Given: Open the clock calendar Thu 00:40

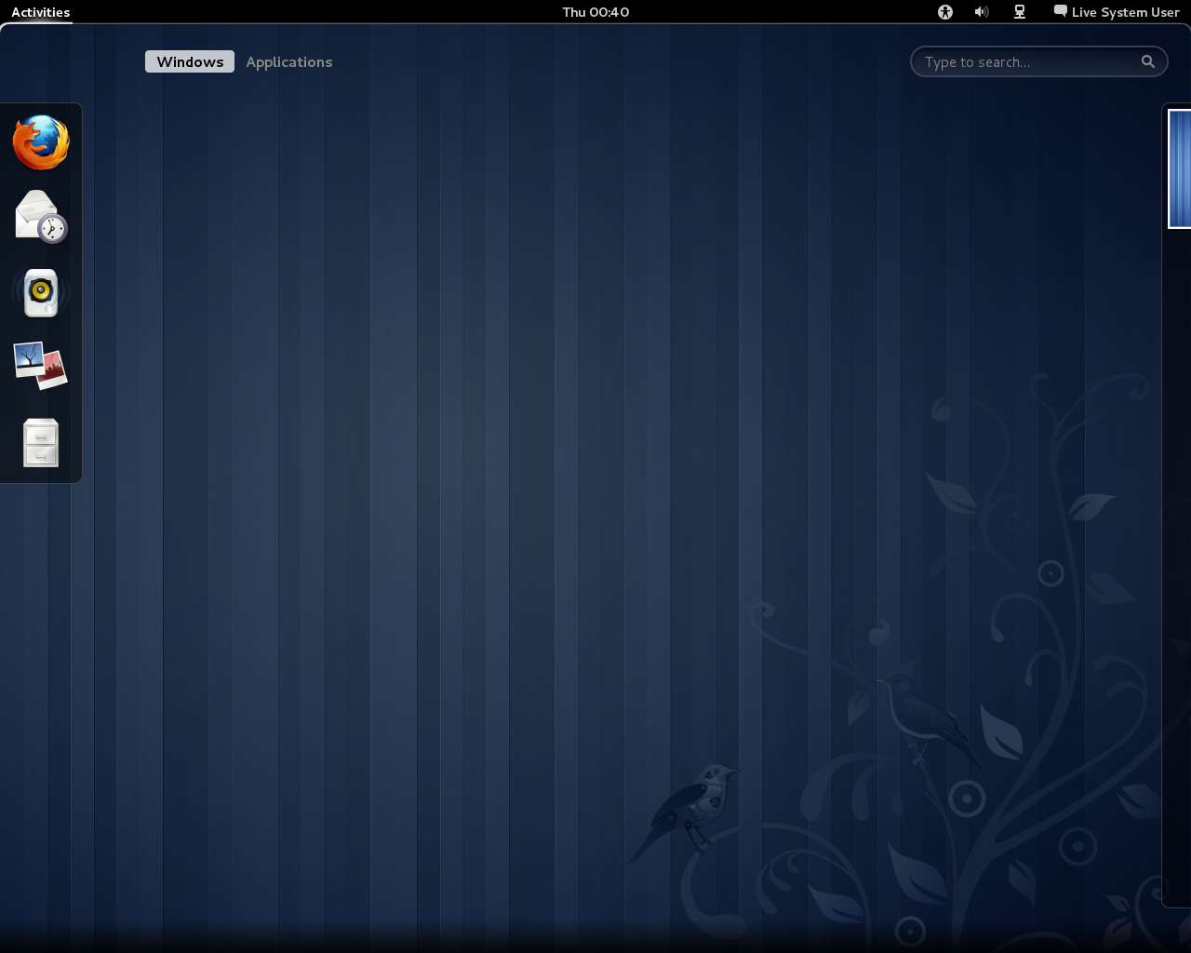Looking at the screenshot, I should pyautogui.click(x=595, y=12).
